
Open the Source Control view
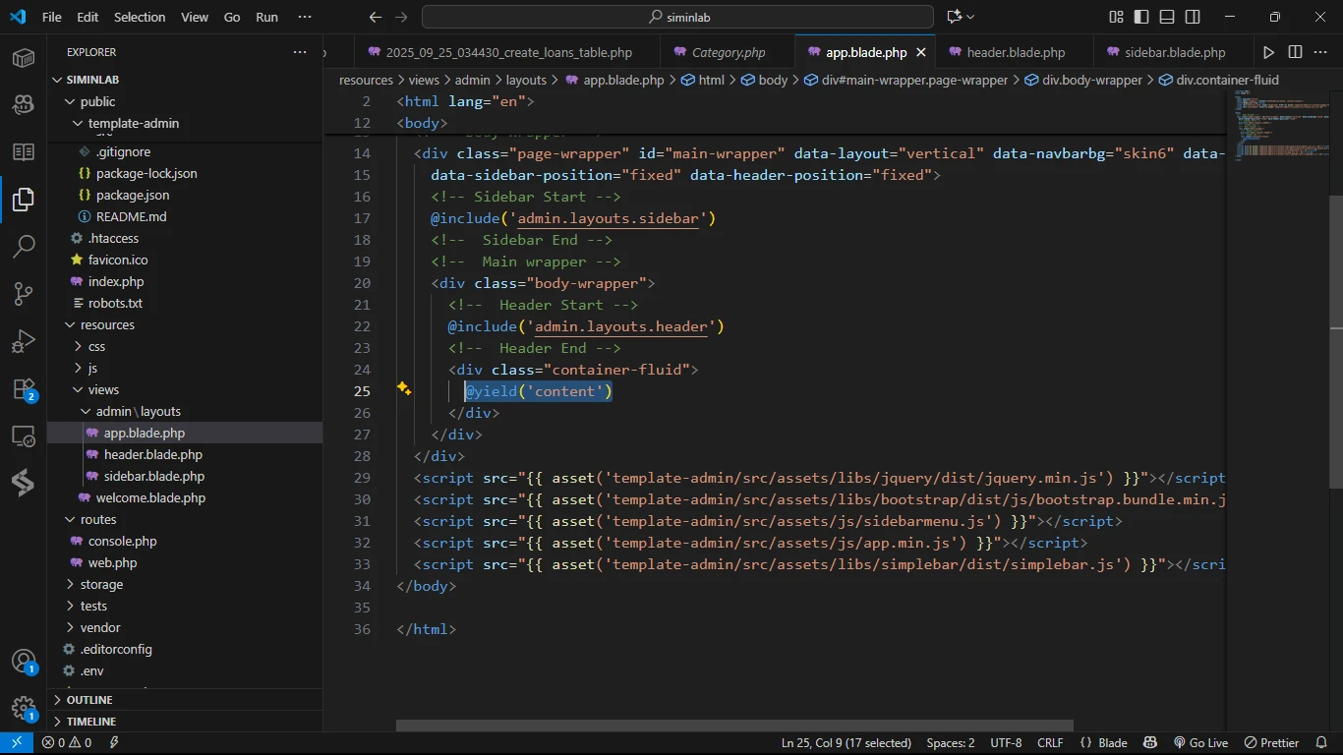(x=24, y=294)
